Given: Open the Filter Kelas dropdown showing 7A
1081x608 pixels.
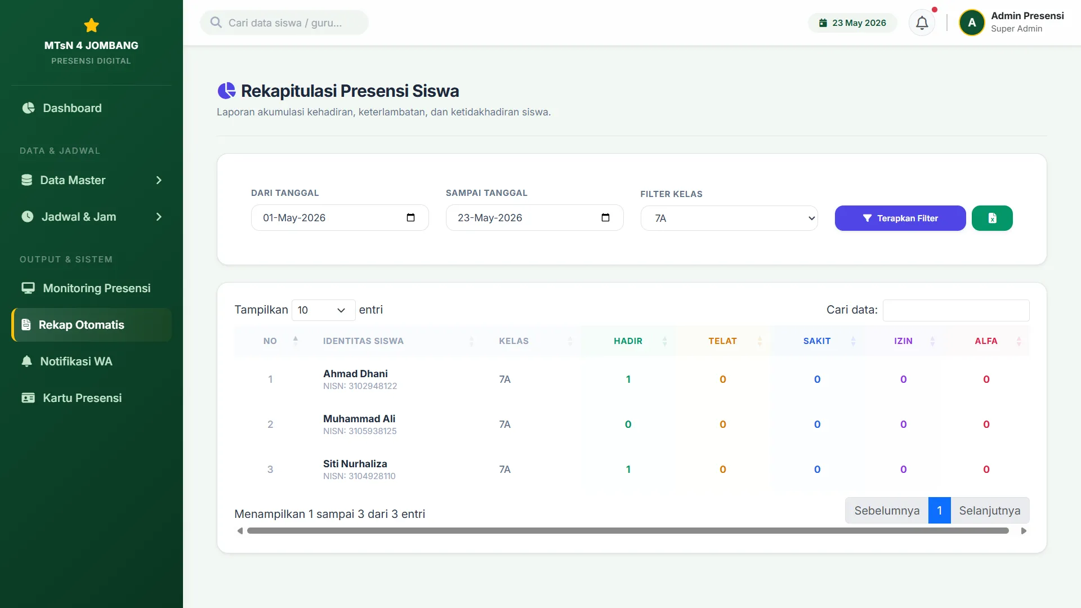Looking at the screenshot, I should tap(729, 218).
